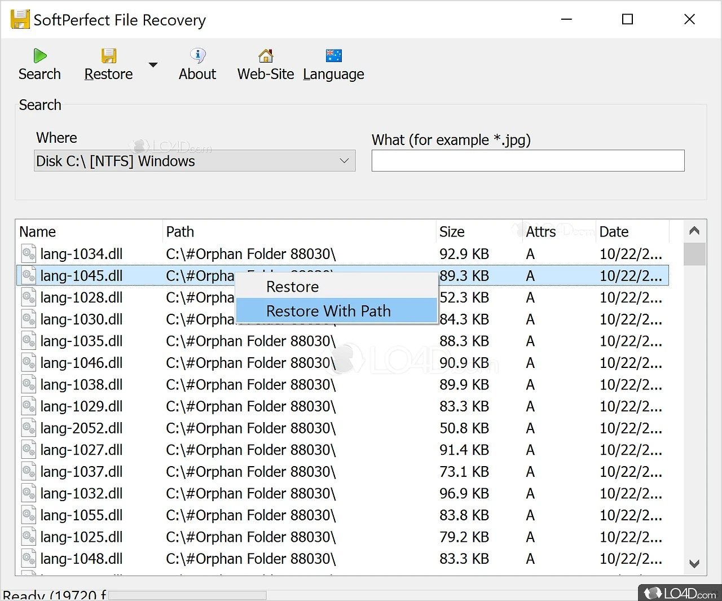Sort by the Size column header
This screenshot has width=722, height=601.
tap(479, 231)
